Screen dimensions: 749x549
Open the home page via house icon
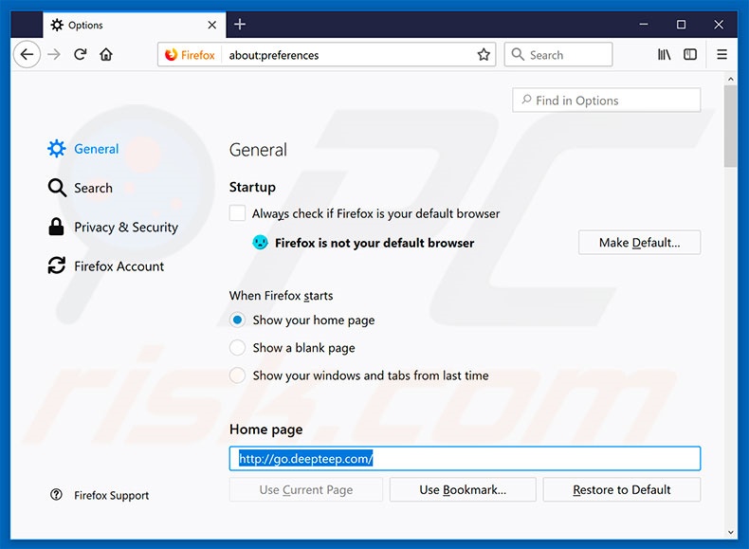pyautogui.click(x=106, y=54)
